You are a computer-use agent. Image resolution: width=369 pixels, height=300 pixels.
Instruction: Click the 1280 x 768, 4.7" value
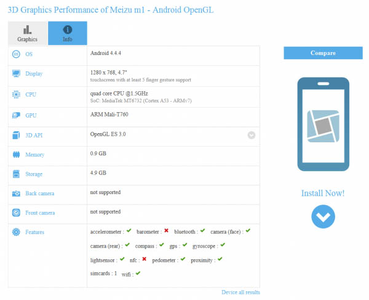point(109,72)
